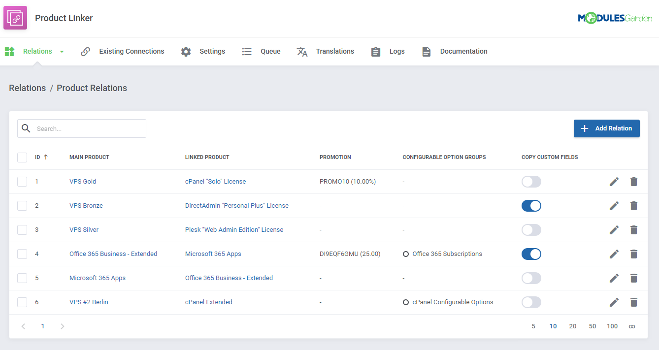659x350 pixels.
Task: Edit the VPS Gold relation with pencil icon
Action: click(x=614, y=181)
